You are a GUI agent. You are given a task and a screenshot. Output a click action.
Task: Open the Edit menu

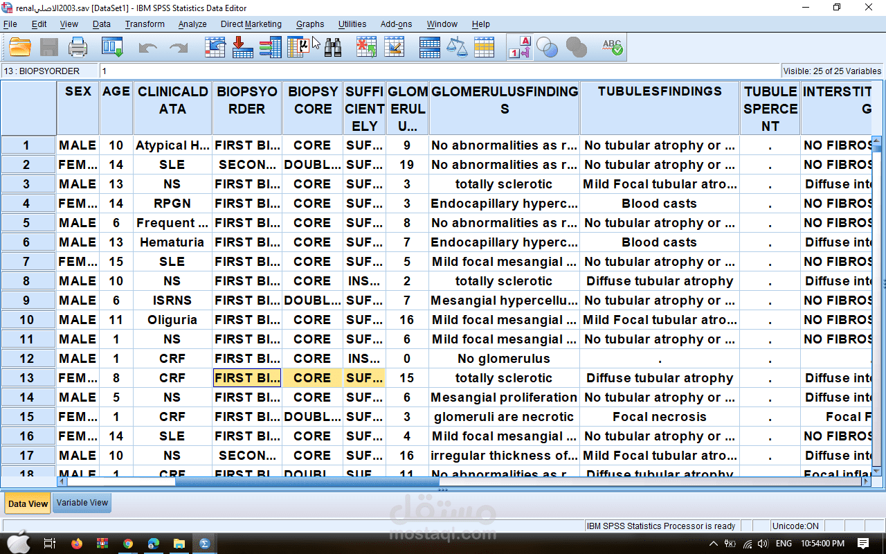tap(39, 24)
